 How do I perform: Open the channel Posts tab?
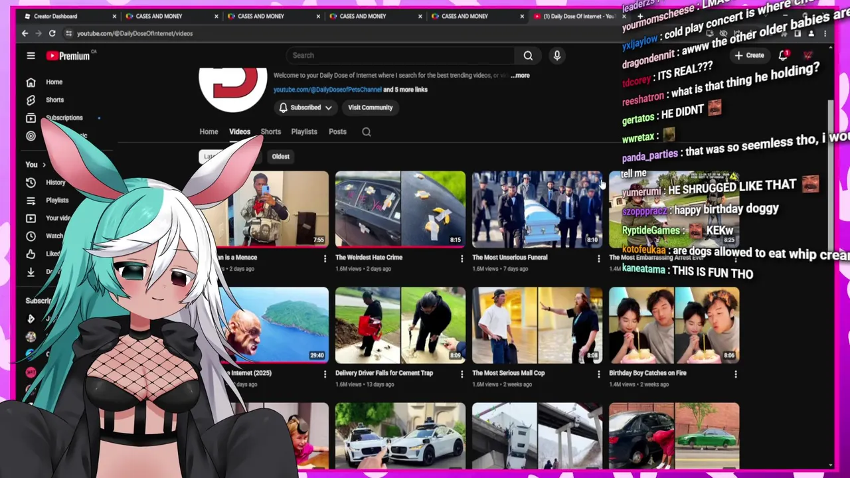(x=337, y=131)
